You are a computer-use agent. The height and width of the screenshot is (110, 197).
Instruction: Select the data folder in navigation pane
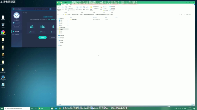pyautogui.click(x=63, y=29)
